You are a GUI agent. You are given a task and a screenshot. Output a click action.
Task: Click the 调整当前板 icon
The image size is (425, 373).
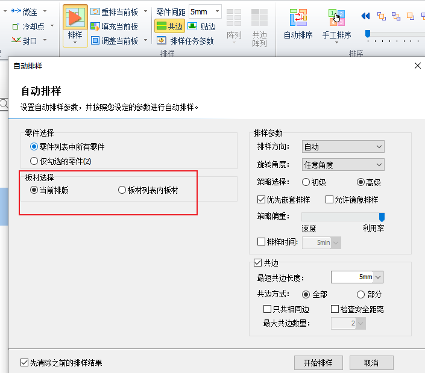point(95,40)
